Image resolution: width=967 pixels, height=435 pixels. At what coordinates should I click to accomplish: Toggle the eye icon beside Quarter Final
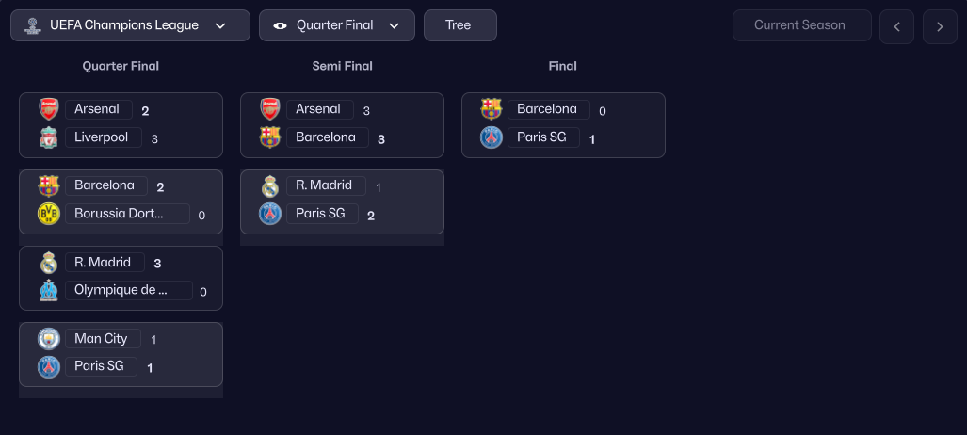tap(280, 25)
